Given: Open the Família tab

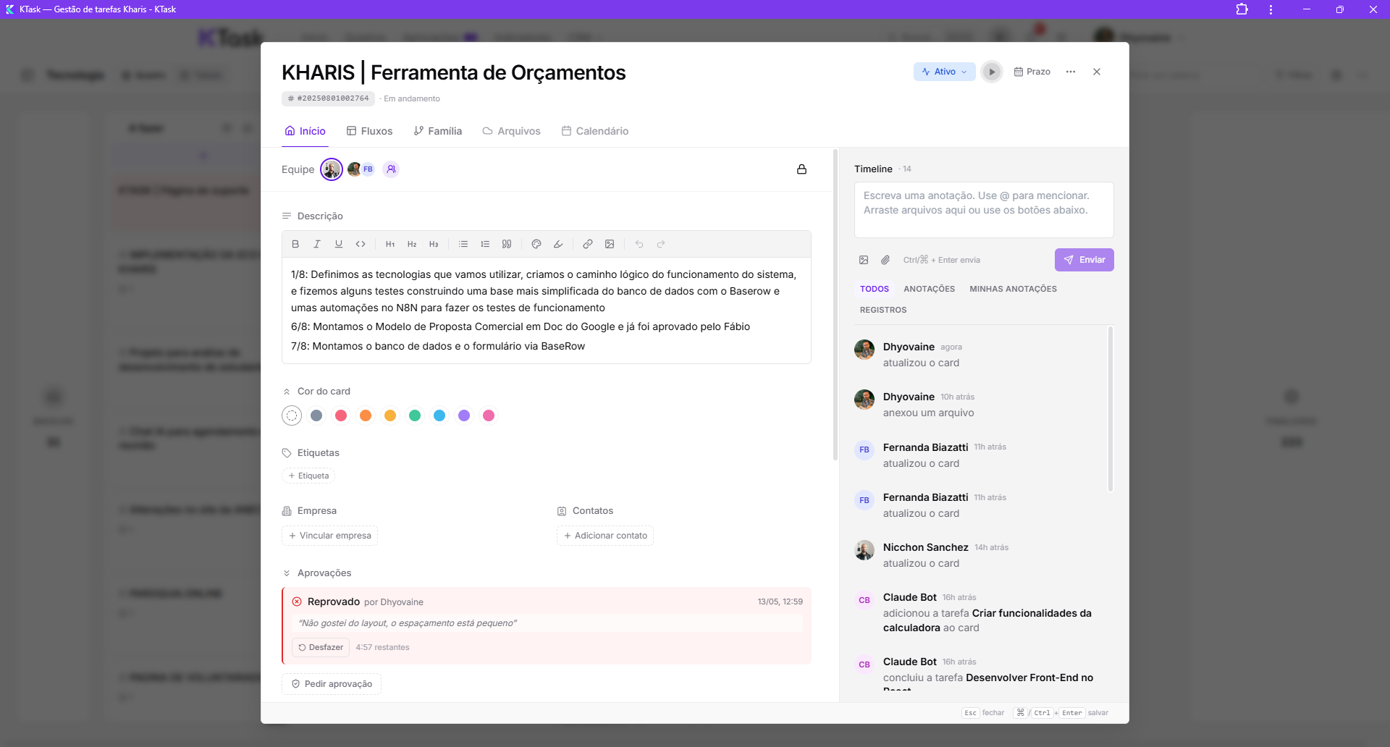Looking at the screenshot, I should pos(437,131).
